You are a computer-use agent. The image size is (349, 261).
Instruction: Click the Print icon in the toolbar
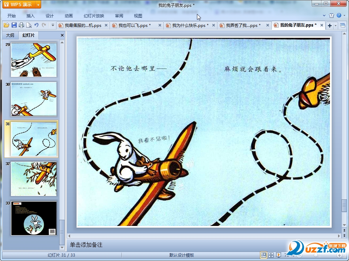click(21, 25)
